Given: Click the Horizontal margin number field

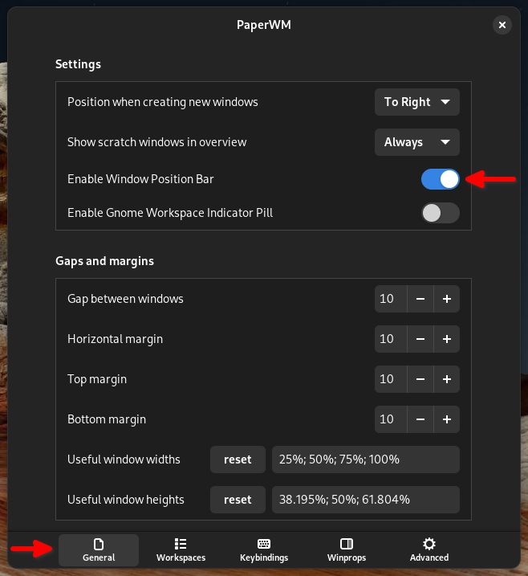Looking at the screenshot, I should 391,339.
